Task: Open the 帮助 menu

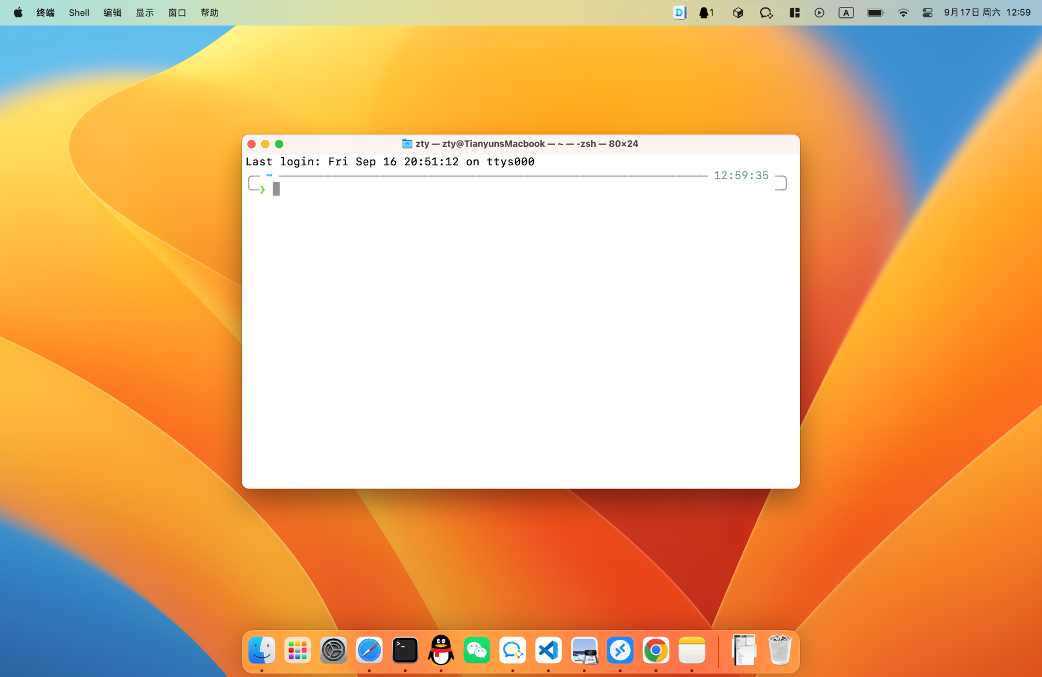Action: [x=209, y=12]
